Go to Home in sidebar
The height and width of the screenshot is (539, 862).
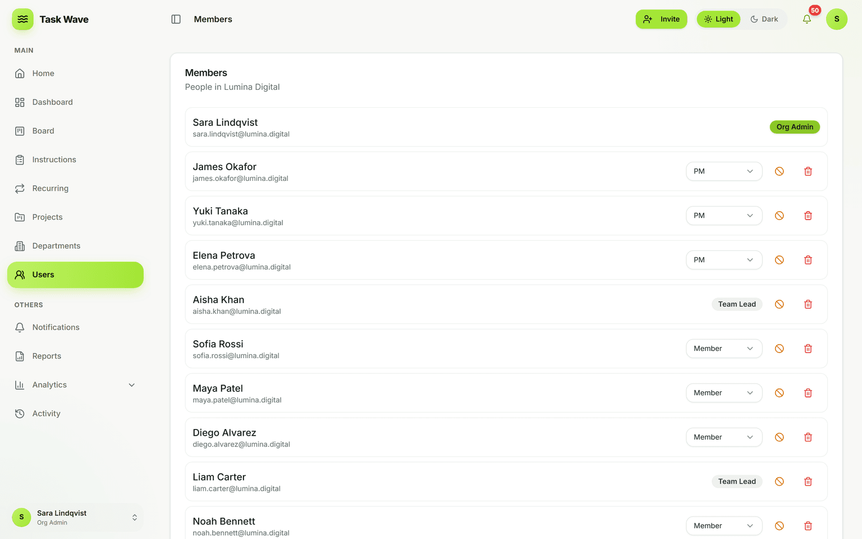pyautogui.click(x=75, y=74)
